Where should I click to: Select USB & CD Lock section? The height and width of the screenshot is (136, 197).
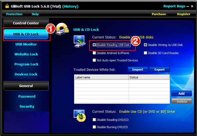[26, 34]
